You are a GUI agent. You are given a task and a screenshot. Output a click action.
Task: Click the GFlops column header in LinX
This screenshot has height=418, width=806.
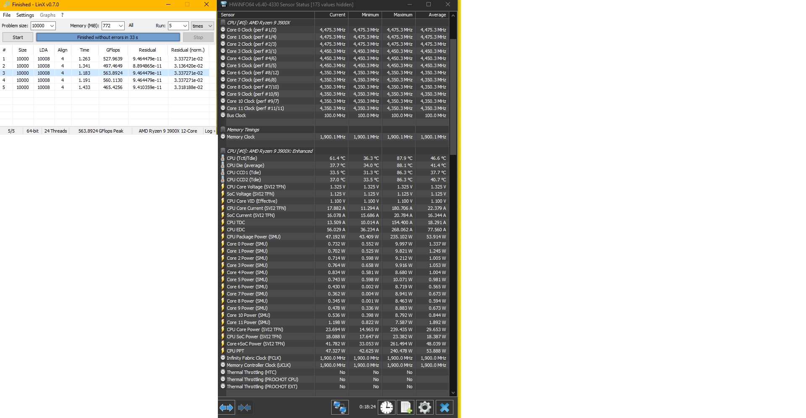pyautogui.click(x=113, y=50)
